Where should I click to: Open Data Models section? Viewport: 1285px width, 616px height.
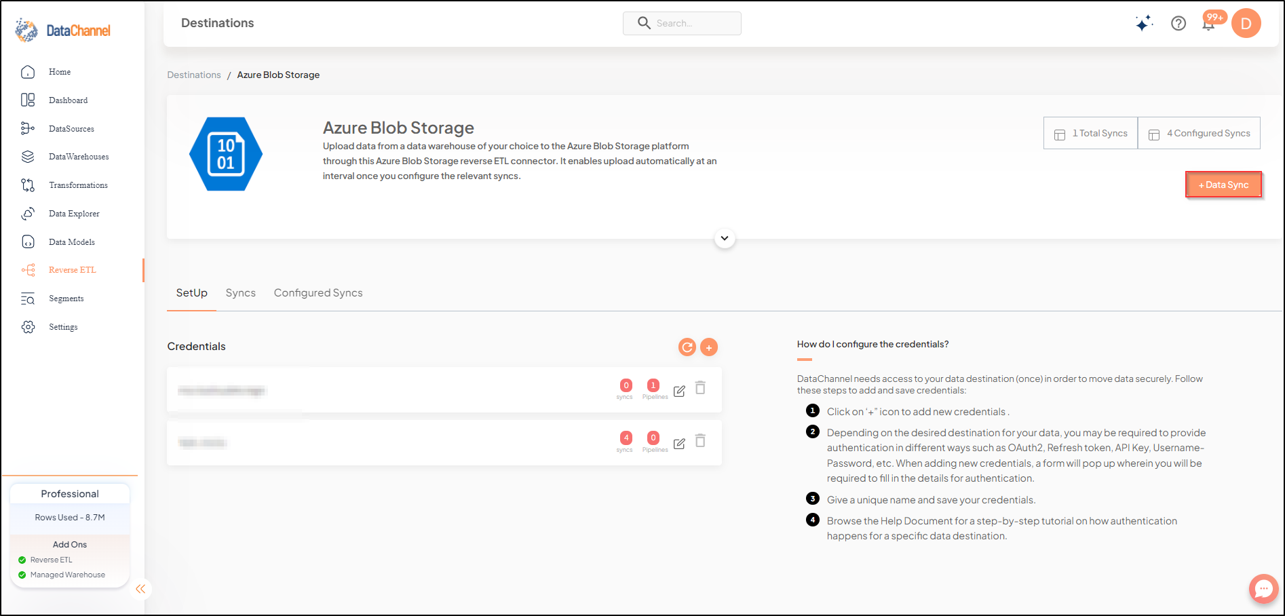72,242
